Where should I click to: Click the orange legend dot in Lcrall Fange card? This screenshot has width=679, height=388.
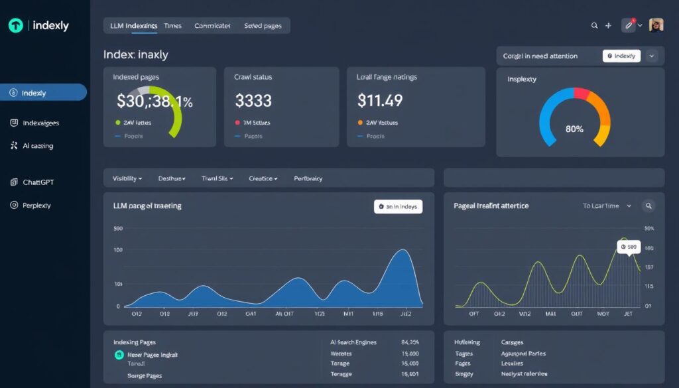click(360, 123)
